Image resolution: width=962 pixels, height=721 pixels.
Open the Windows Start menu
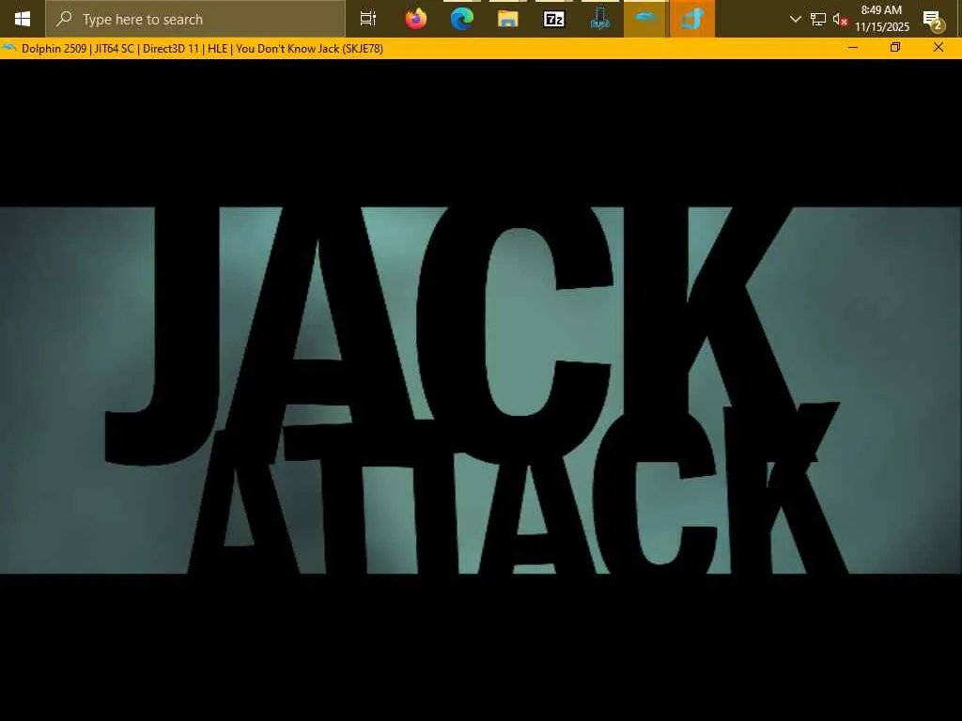point(23,19)
